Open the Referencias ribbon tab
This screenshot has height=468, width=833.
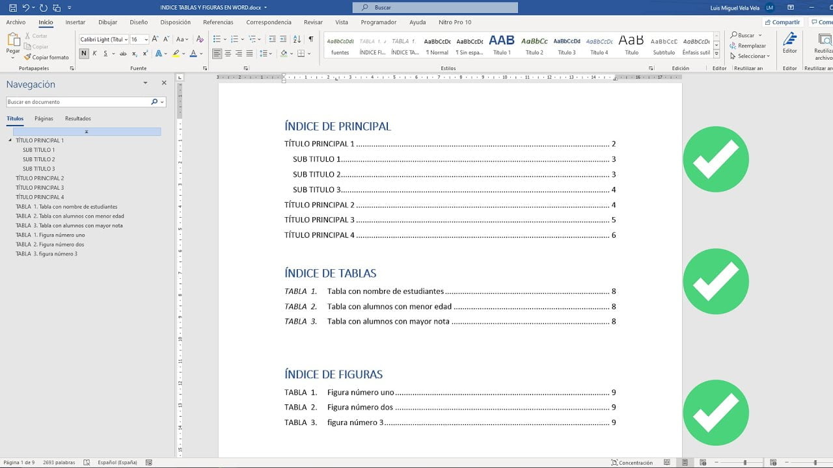[x=218, y=22]
